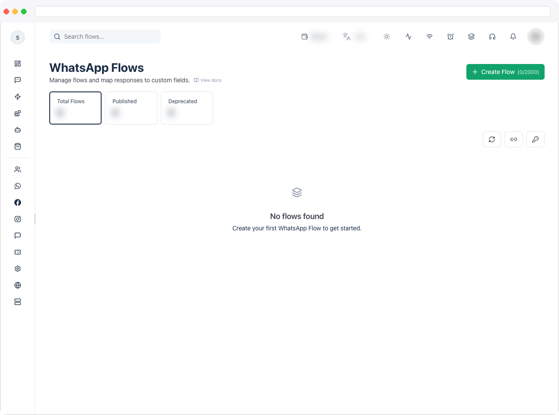Viewport: 559px width, 415px height.
Task: Select the Facebook icon in sidebar
Action: (17, 202)
